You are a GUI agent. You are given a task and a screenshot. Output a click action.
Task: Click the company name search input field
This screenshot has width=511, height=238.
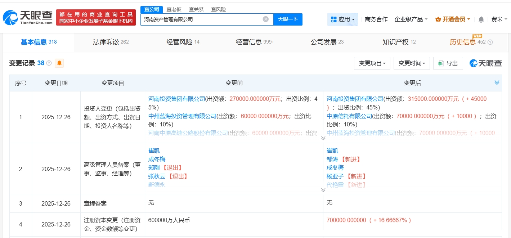point(202,19)
